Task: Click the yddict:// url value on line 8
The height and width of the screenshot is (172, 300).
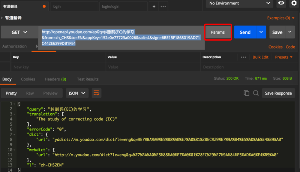Action: pos(168,139)
